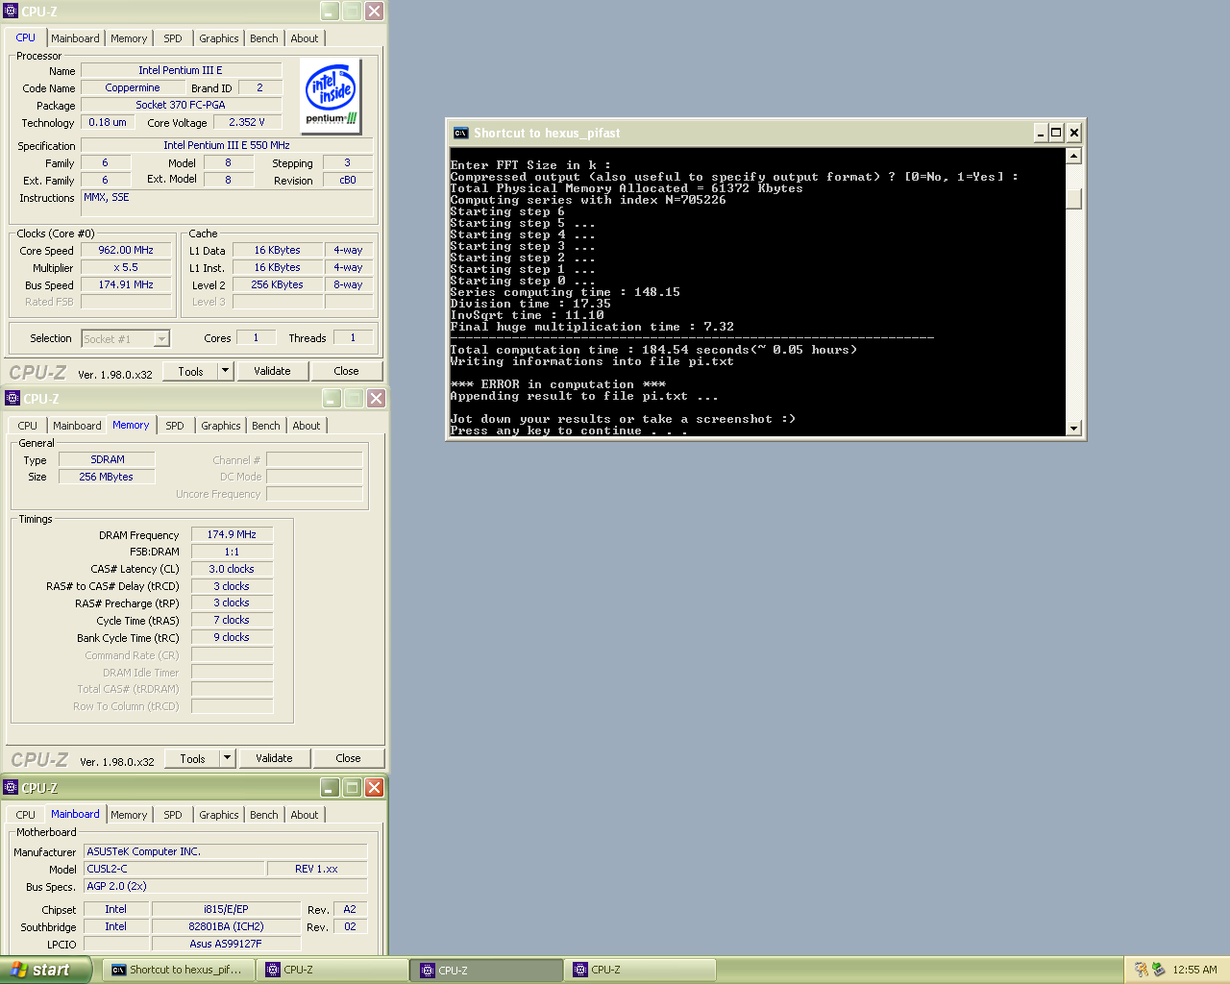Open Mainboard tab in top CPU-Z window
Viewport: 1230px width, 984px height.
point(75,38)
